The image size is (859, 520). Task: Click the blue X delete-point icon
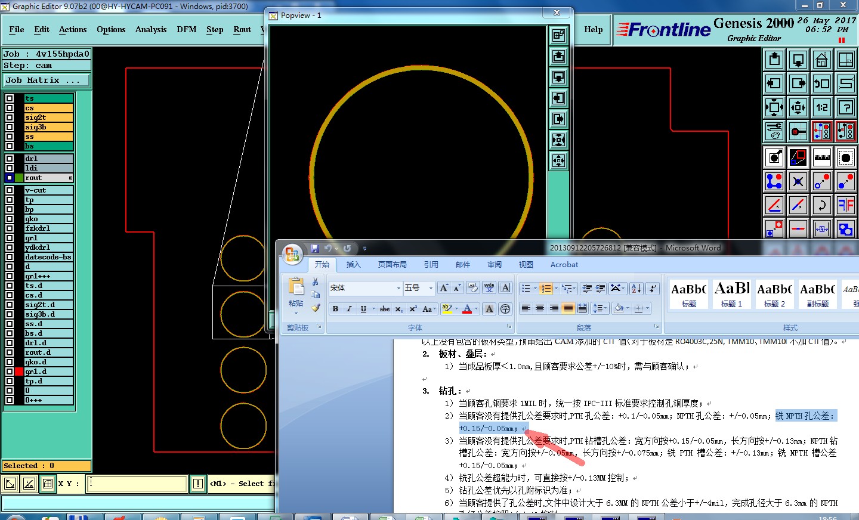(x=798, y=181)
